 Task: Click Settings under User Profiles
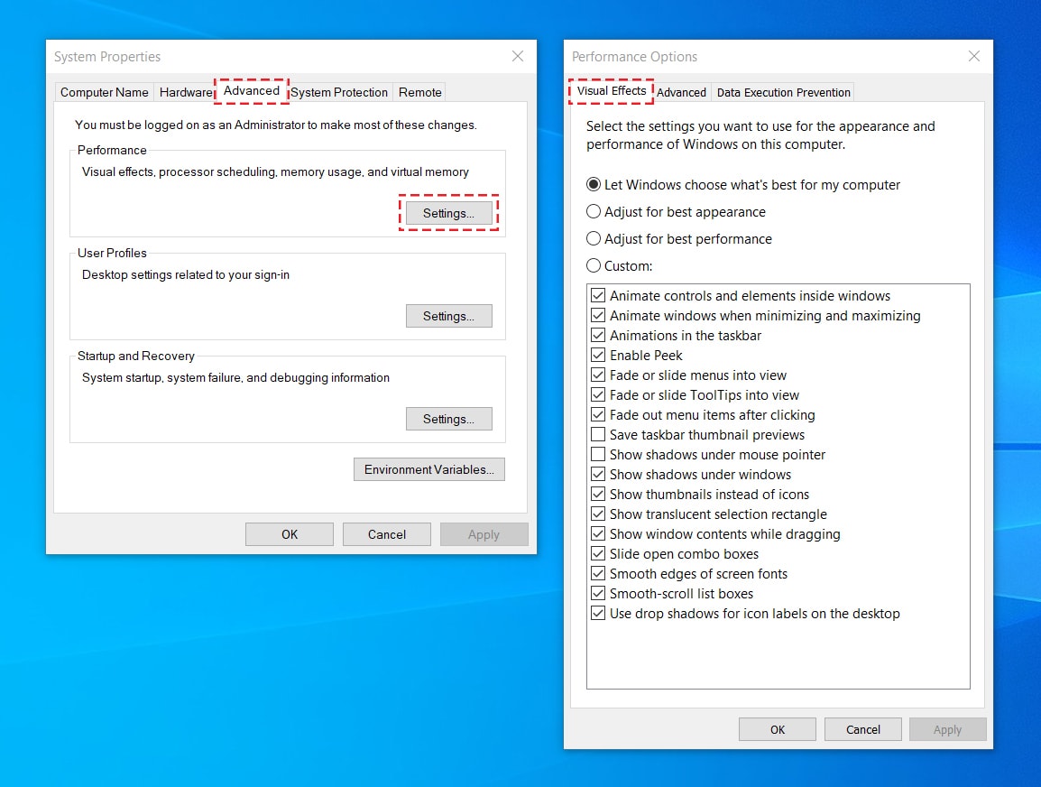[x=448, y=316]
